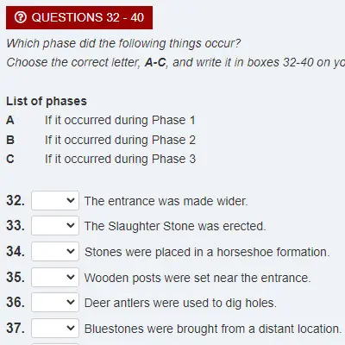Click 'Deer antlers were used to dig holes' text
Image resolution: width=345 pixels, height=345 pixels.
(x=180, y=303)
